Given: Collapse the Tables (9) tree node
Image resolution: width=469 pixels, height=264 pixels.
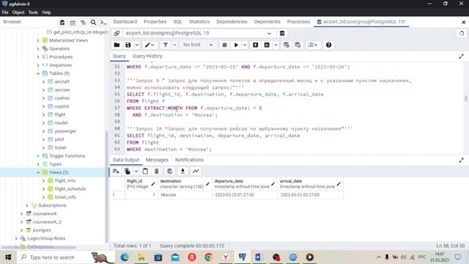Looking at the screenshot, I should (38, 73).
